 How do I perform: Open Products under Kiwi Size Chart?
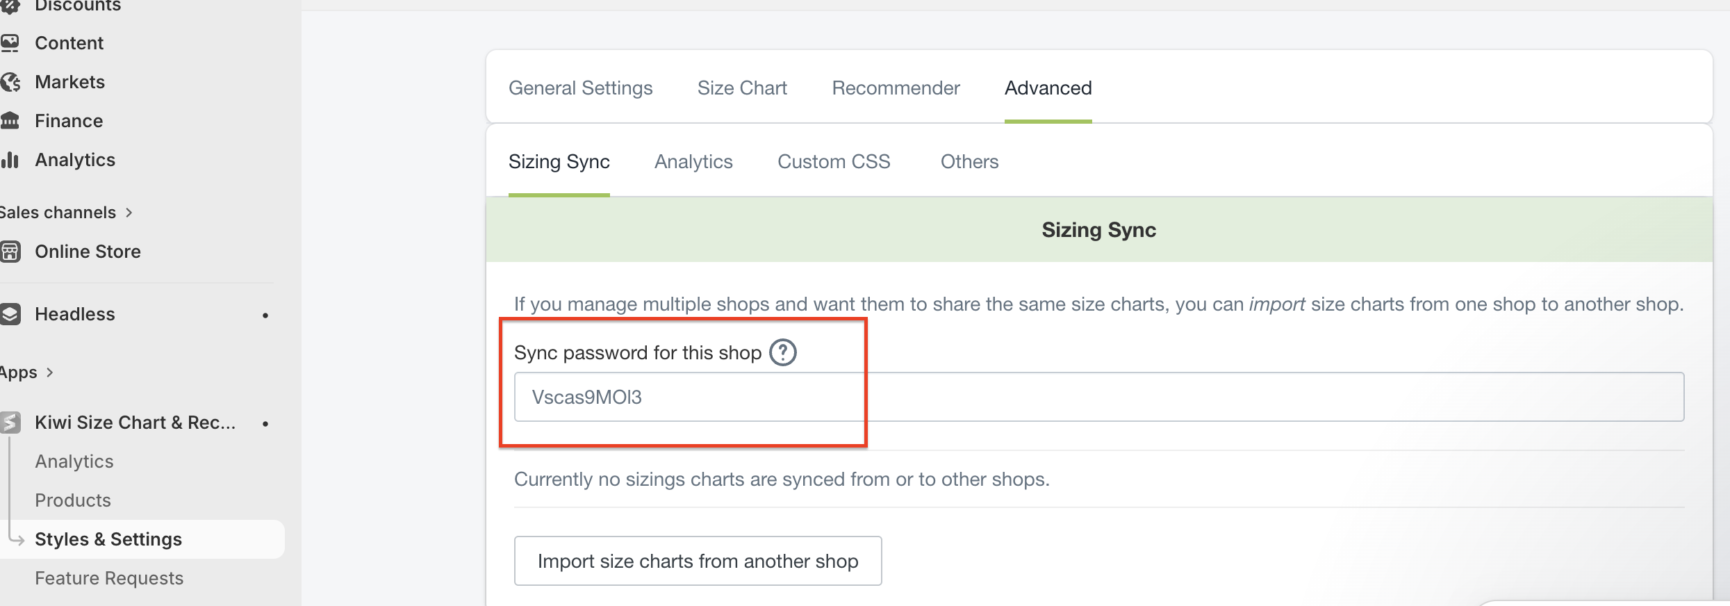[73, 500]
